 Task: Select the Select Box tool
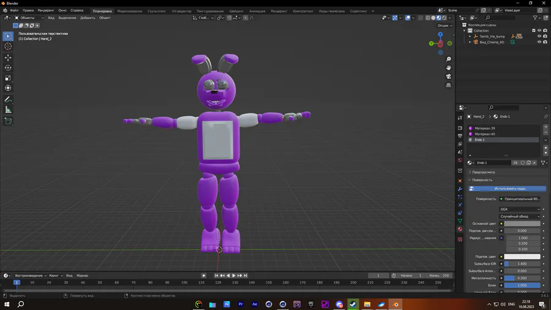[8, 36]
